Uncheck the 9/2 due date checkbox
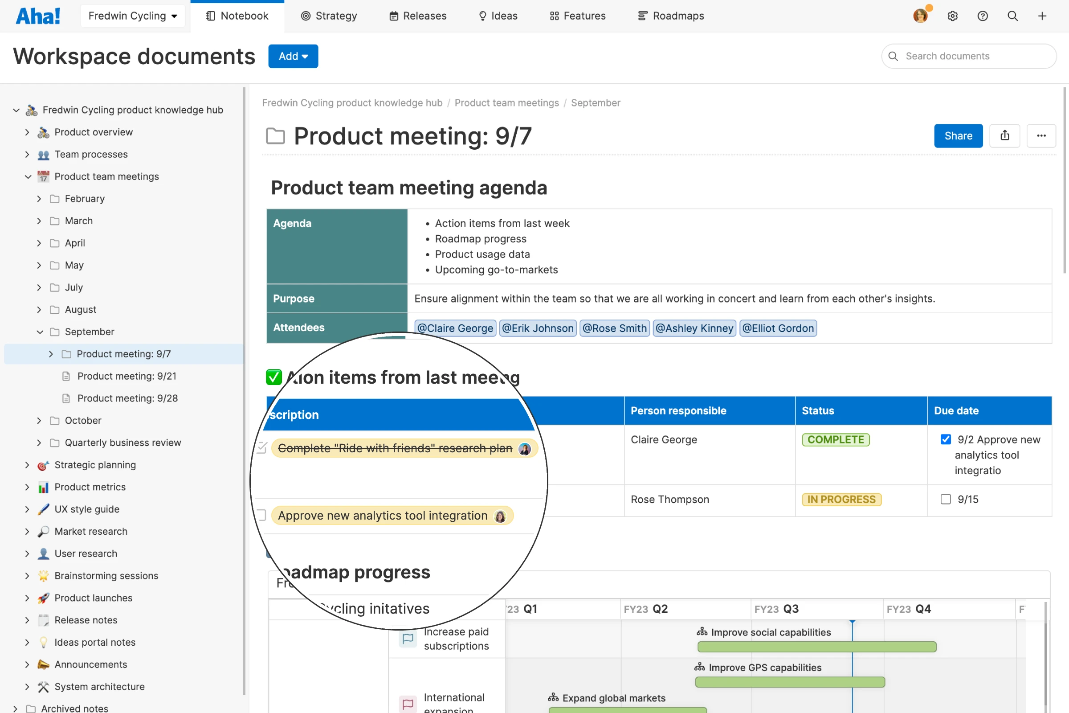Screen dimensions: 1069x713 [x=945, y=439]
